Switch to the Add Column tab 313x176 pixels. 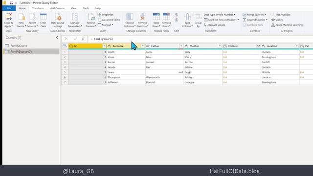click(x=57, y=8)
